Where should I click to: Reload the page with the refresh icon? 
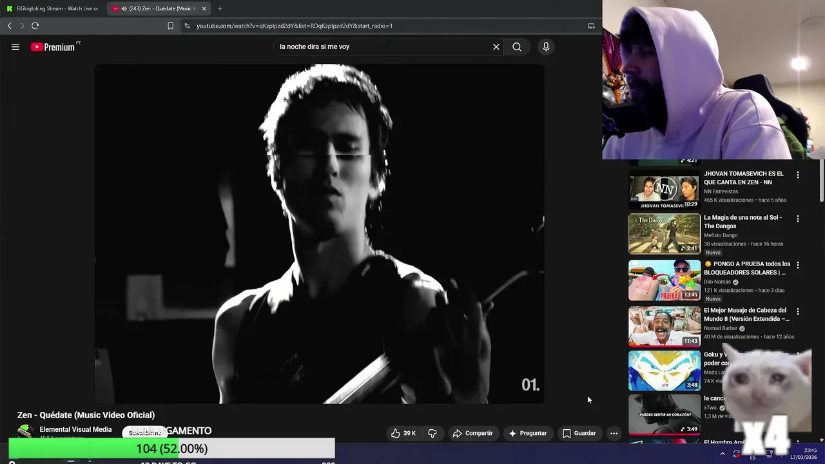35,26
